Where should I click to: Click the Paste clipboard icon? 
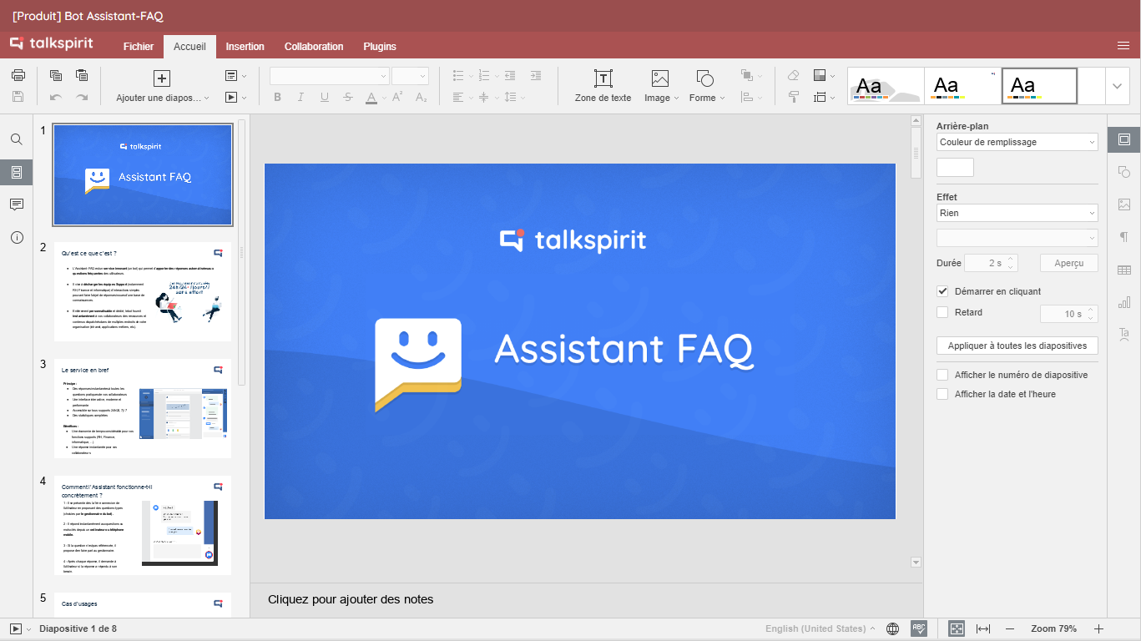[x=82, y=75]
